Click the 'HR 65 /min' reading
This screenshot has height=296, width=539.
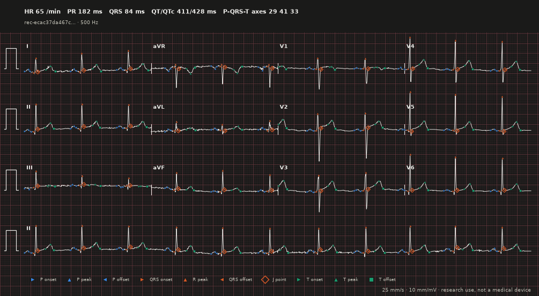click(x=42, y=11)
